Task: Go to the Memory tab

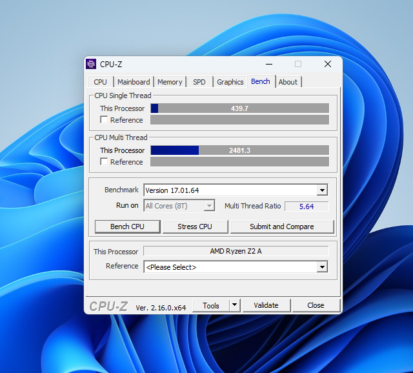Action: [x=170, y=82]
